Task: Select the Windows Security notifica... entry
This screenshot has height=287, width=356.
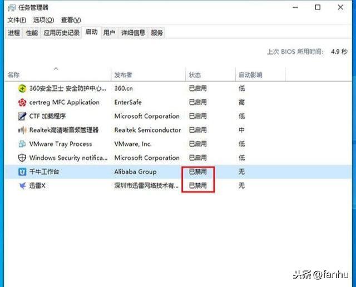Action: (x=68, y=158)
